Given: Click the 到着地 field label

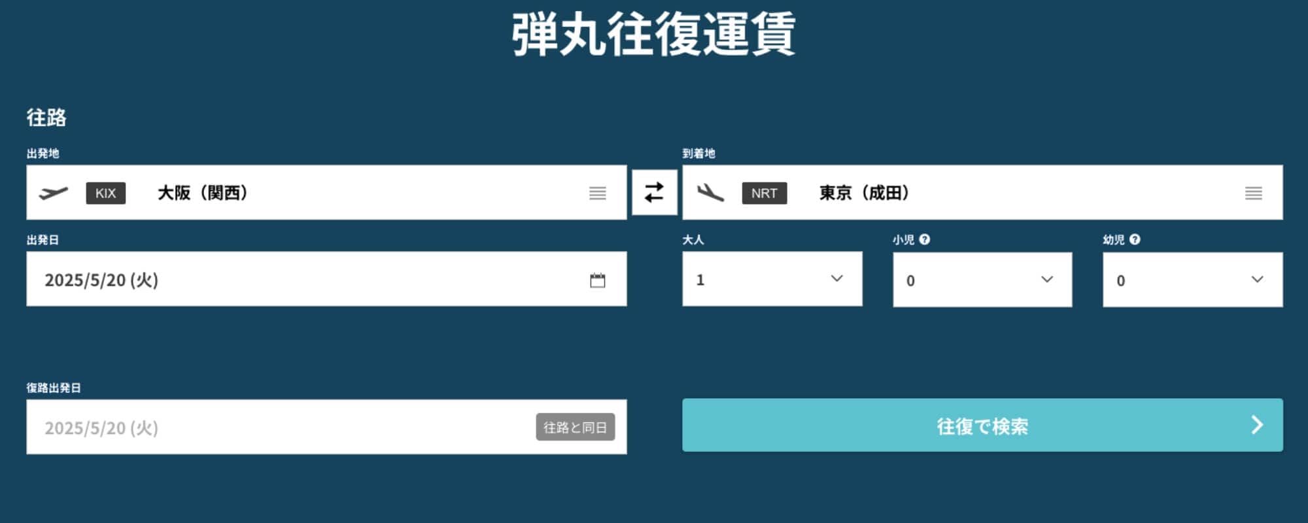Looking at the screenshot, I should 698,154.
